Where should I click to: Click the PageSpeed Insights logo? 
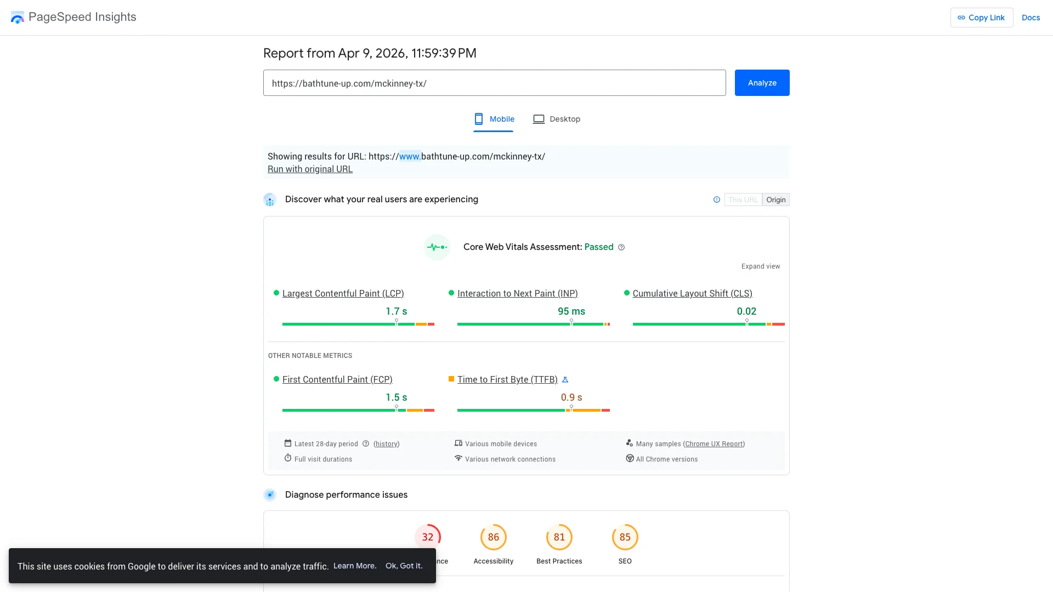click(17, 17)
